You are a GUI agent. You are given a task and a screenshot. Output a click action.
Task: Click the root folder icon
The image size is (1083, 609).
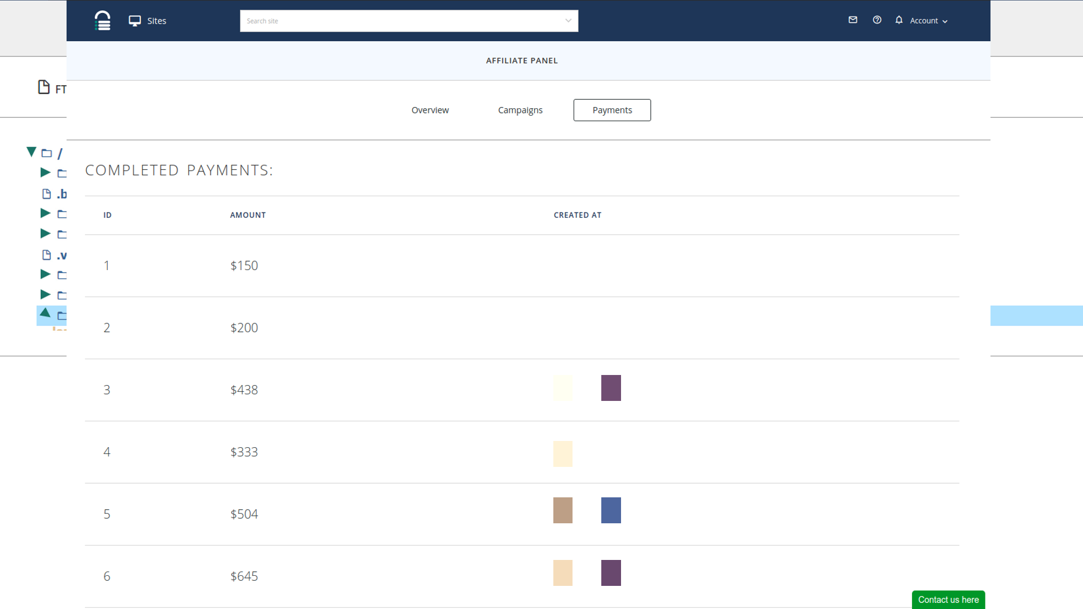tap(47, 153)
